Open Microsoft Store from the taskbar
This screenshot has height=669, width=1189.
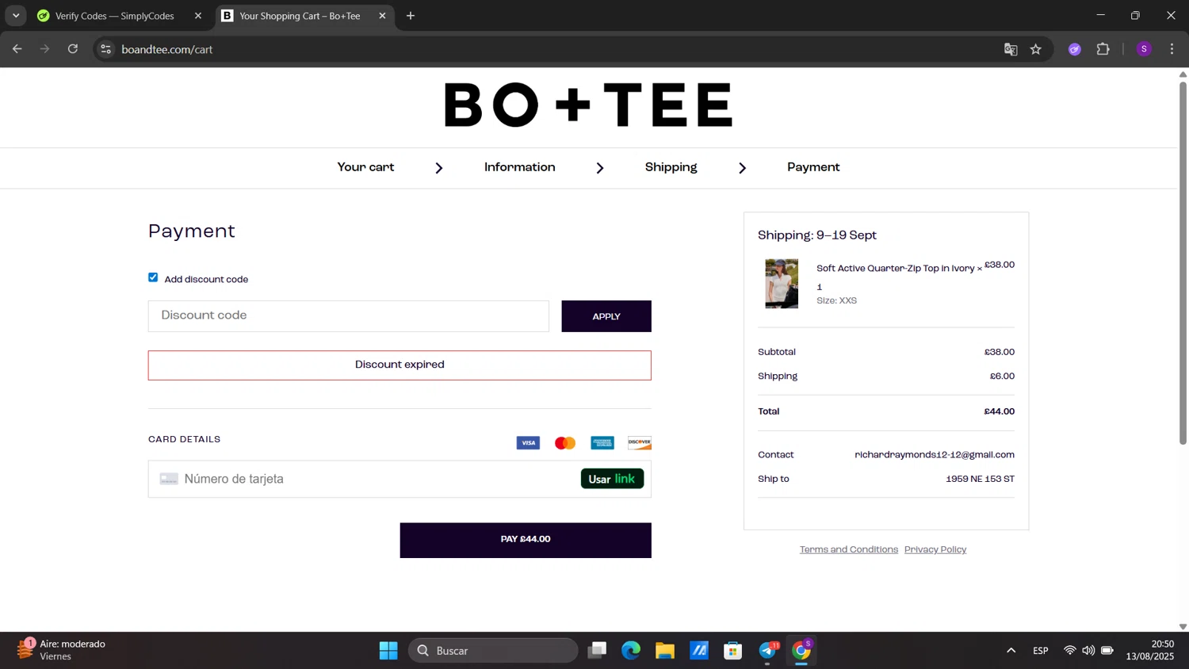(x=733, y=651)
